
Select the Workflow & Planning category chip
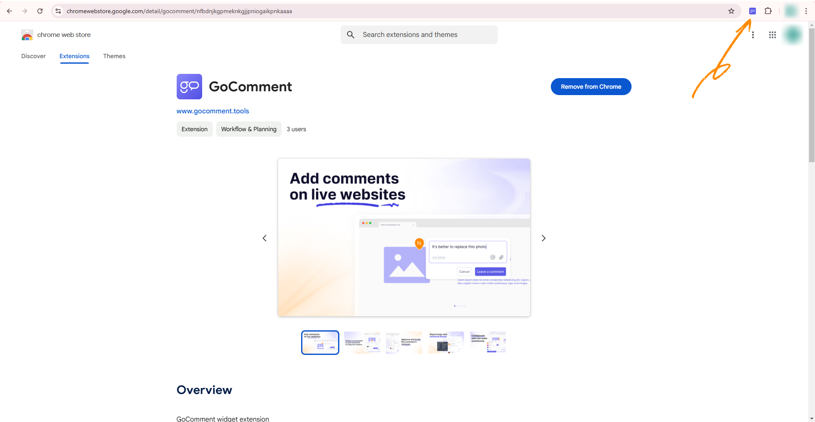click(248, 129)
